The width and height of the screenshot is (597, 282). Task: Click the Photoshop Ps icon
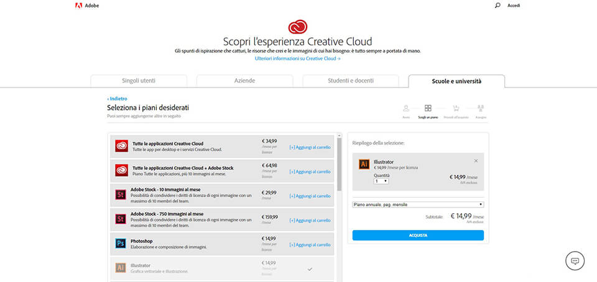click(x=120, y=244)
